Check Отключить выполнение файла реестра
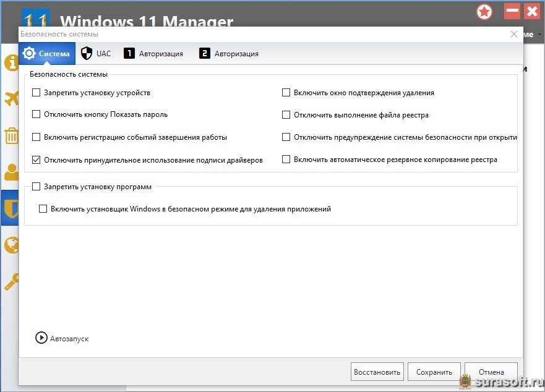The image size is (545, 392). pos(286,114)
